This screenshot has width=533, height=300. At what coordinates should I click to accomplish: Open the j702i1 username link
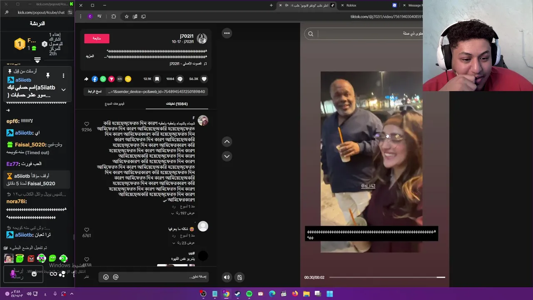pos(187,36)
